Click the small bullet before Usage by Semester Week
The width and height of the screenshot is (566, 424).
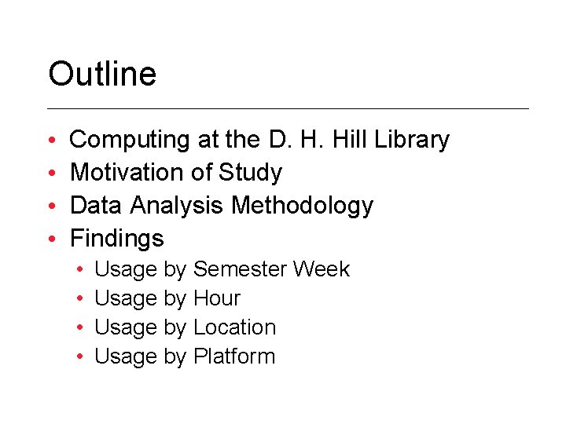tap(80, 269)
